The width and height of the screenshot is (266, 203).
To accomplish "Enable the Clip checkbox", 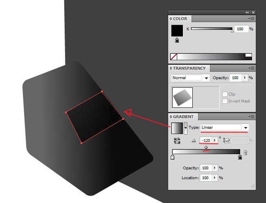I will pos(225,94).
